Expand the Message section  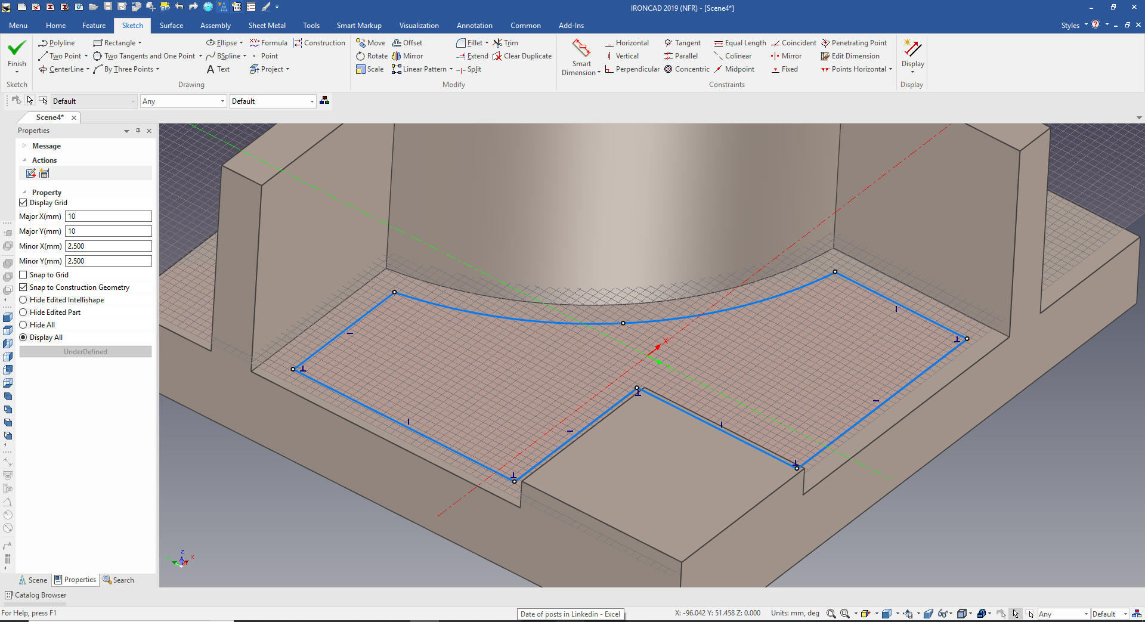click(x=24, y=146)
